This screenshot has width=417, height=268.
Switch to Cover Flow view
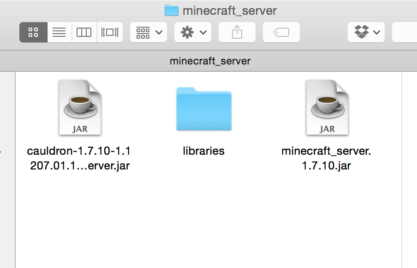[110, 32]
